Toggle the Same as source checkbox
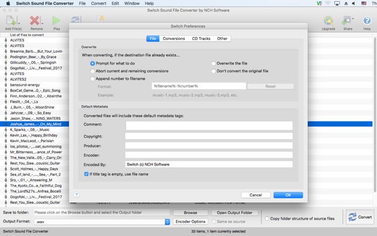This screenshot has height=236, width=377. (x=213, y=221)
